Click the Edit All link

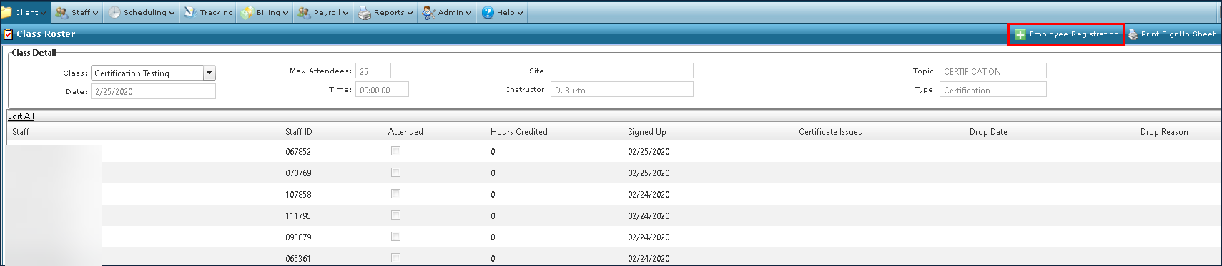(21, 116)
